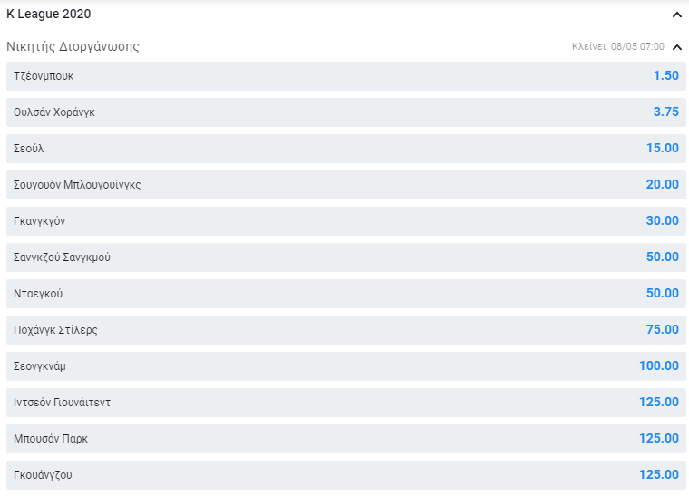Image resolution: width=689 pixels, height=496 pixels.
Task: Select odds 125.00 for Μπουσάν Παρκ
Action: click(x=659, y=439)
